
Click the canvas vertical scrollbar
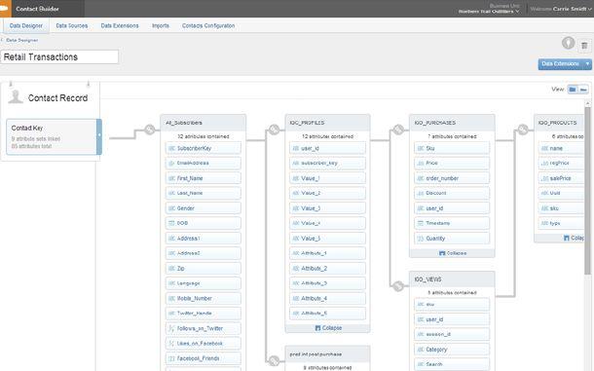coord(587,190)
